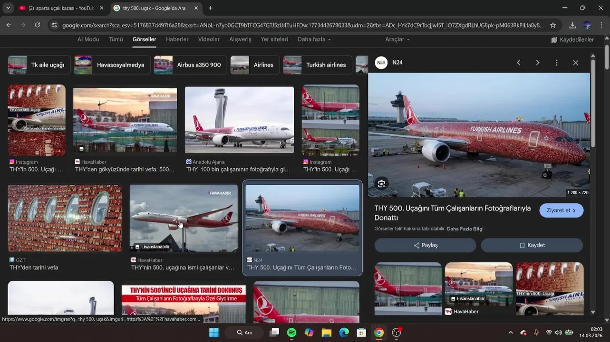Open Chrome downloads icon

pos(572,25)
